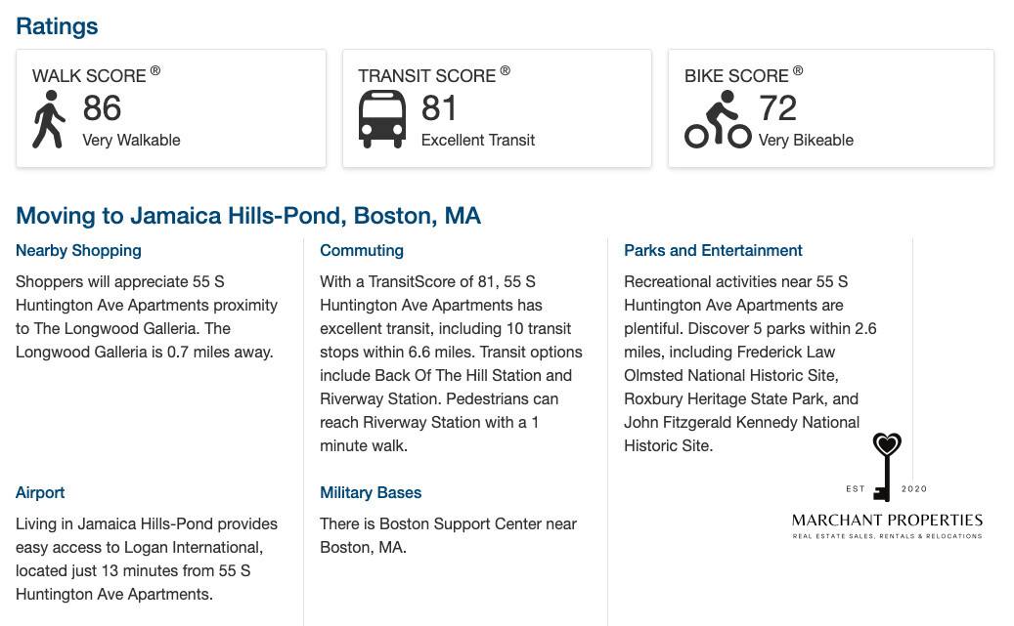Click the Ratings section title
1014x626 pixels.
coord(57,26)
